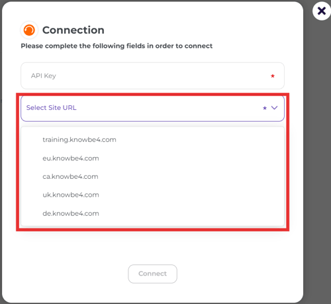Image resolution: width=331 pixels, height=304 pixels.
Task: Click the Connect button
Action: 152,274
